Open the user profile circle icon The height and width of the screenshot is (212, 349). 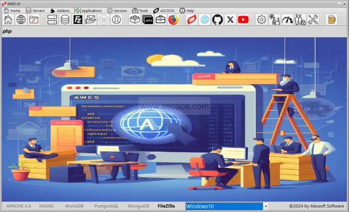click(x=117, y=20)
